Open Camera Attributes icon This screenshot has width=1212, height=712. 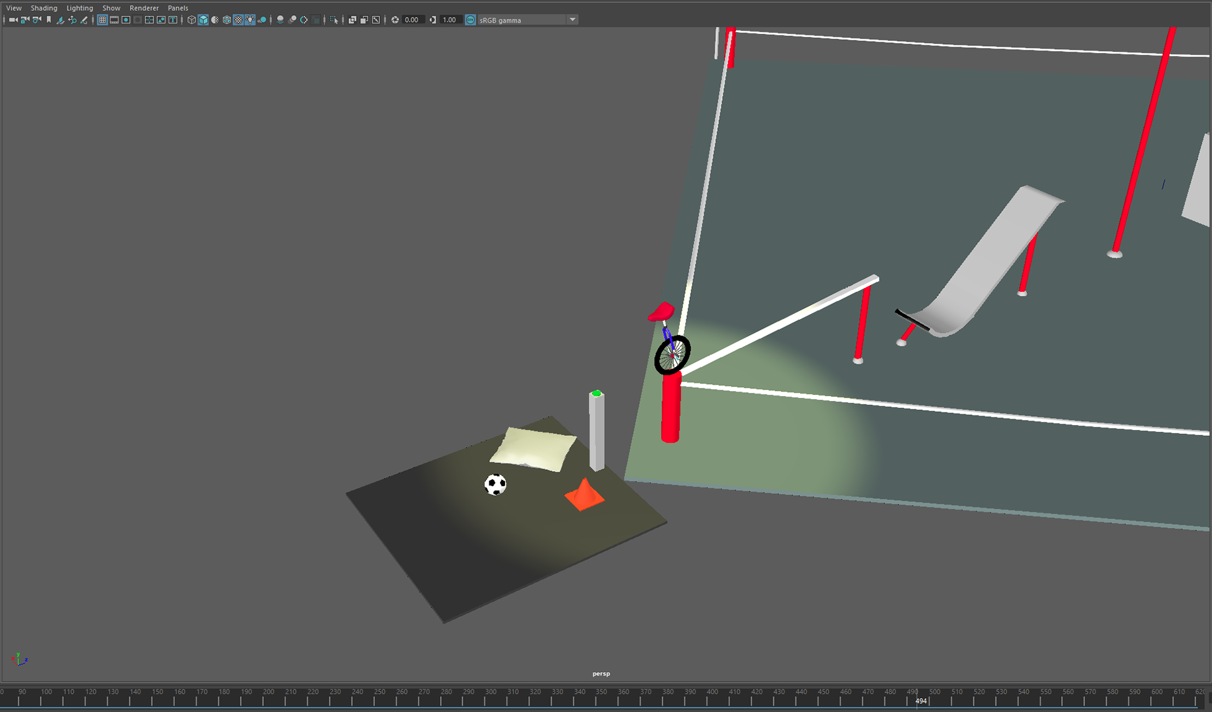pos(37,20)
